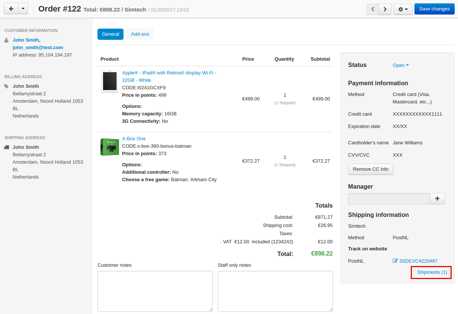Click the shipping address truck icon
The width and height of the screenshot is (458, 314).
pyautogui.click(x=6, y=147)
